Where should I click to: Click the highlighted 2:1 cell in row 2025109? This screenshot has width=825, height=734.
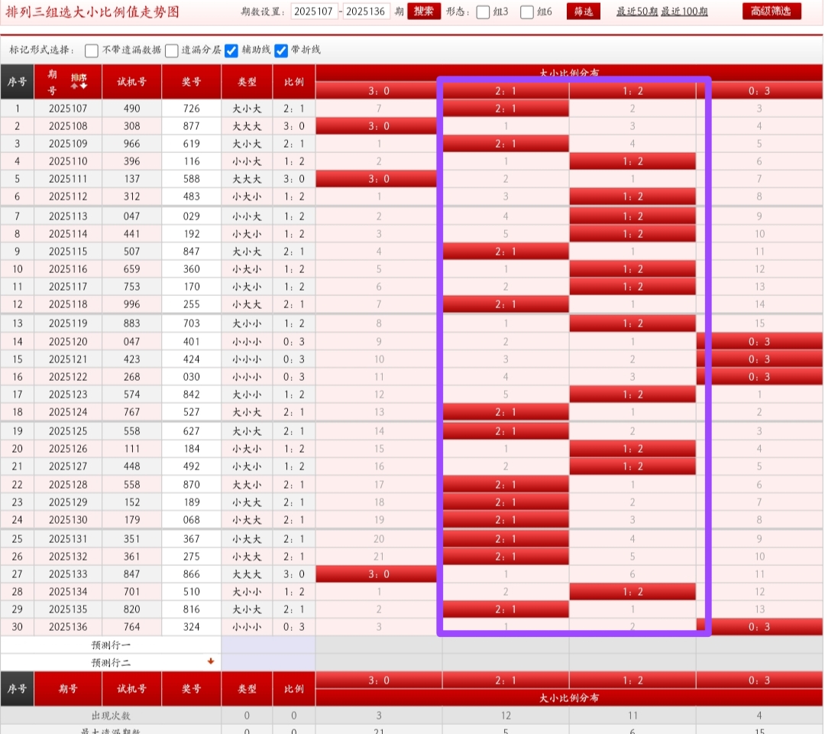pos(506,144)
